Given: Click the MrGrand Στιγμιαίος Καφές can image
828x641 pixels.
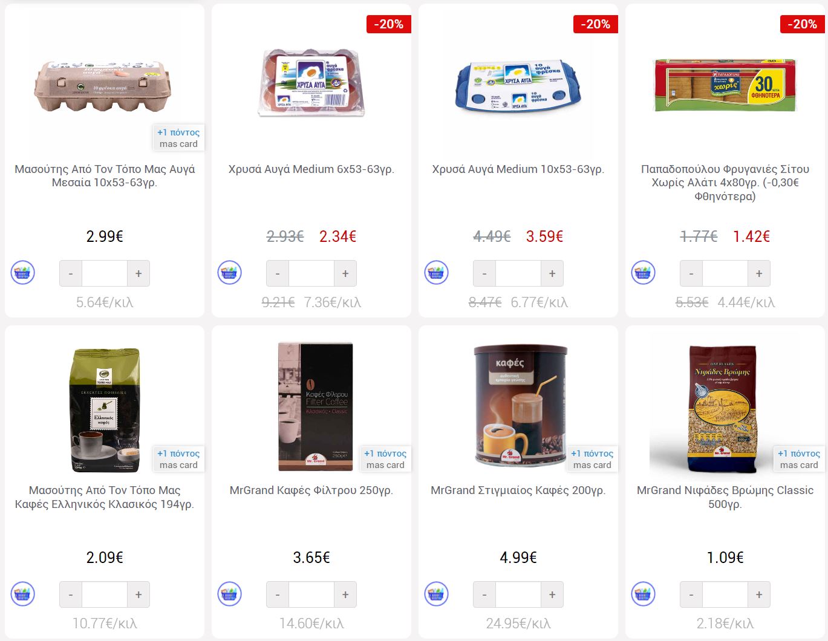Looking at the screenshot, I should click(521, 406).
